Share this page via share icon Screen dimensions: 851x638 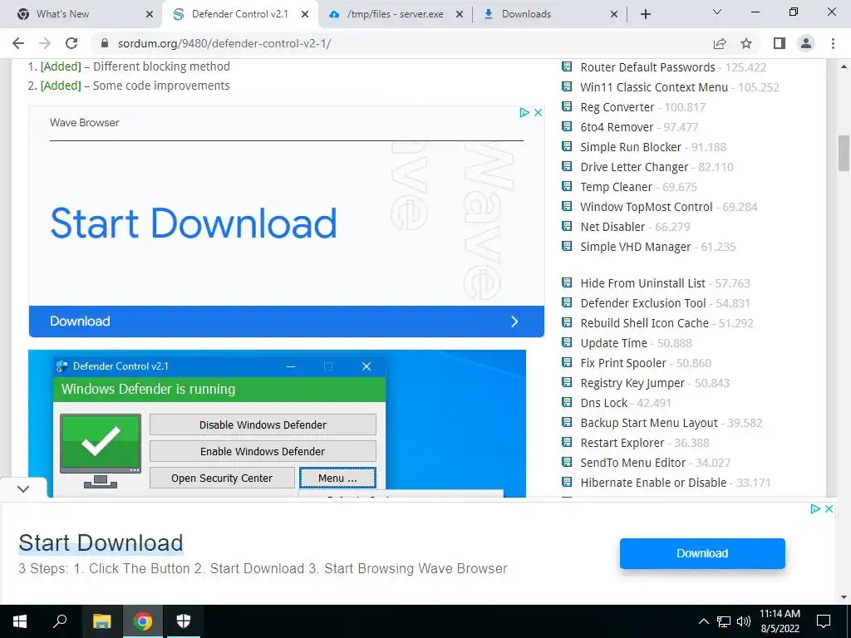[x=720, y=43]
